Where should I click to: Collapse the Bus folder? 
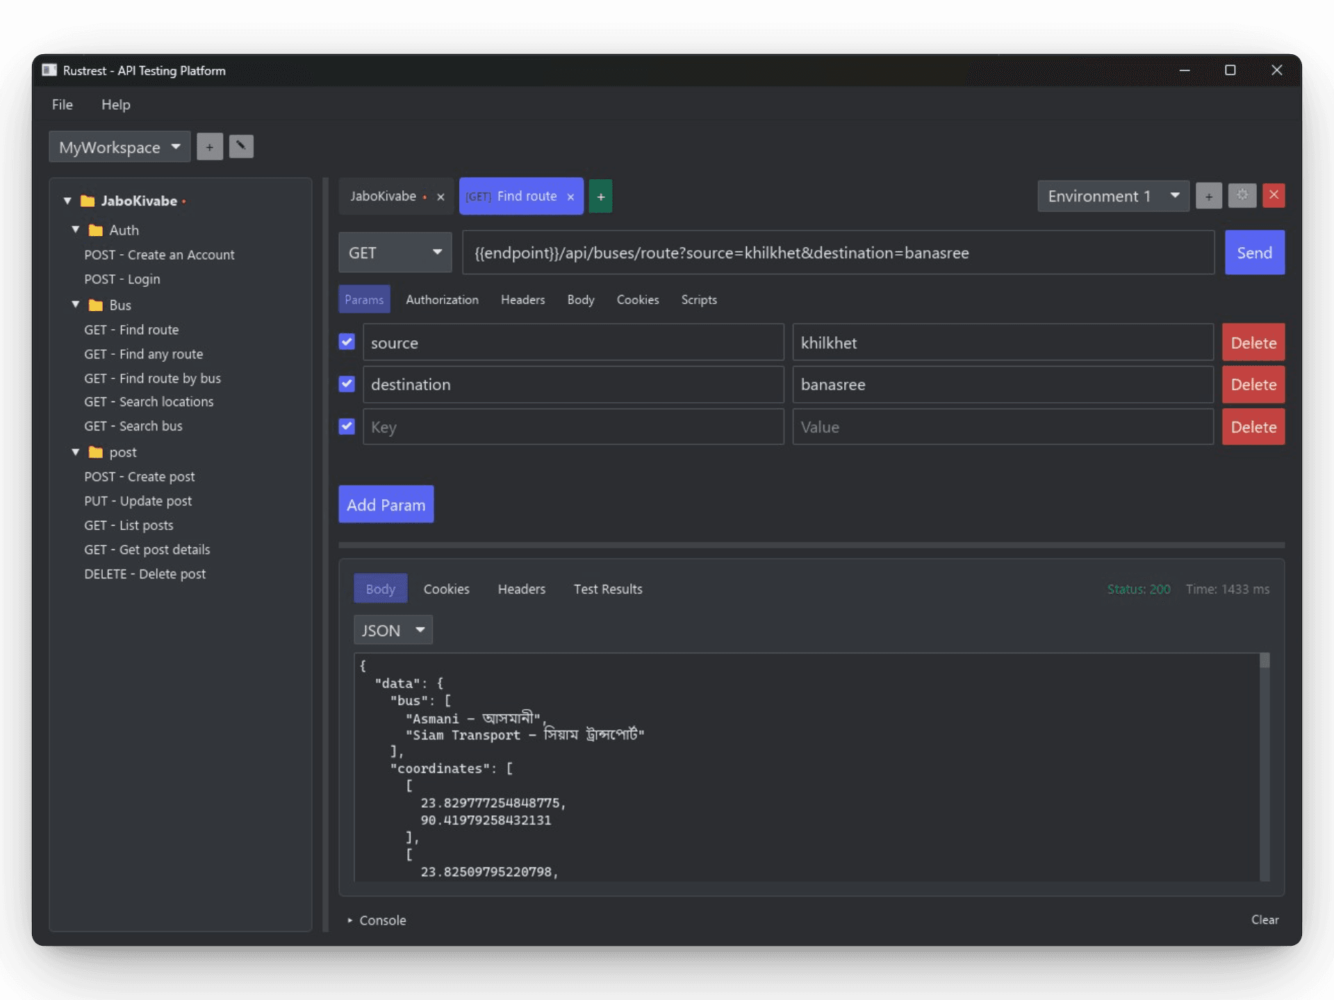click(x=76, y=305)
